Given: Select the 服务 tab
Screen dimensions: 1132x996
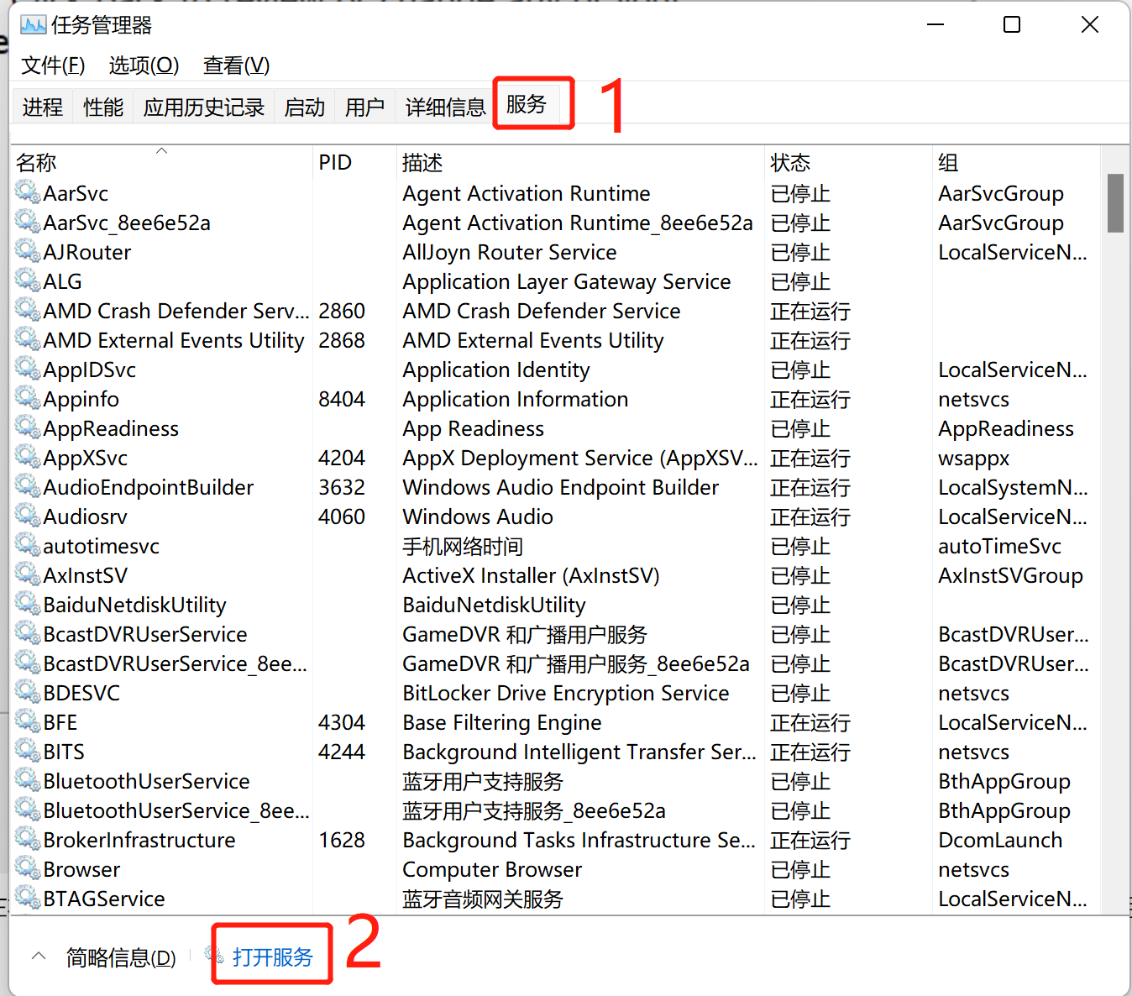Looking at the screenshot, I should pyautogui.click(x=527, y=104).
